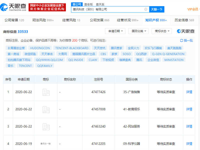Select the Q-GEN Q-GENERATION trademark tag
This screenshot has height=150, width=200.
pyautogui.click(x=168, y=54)
